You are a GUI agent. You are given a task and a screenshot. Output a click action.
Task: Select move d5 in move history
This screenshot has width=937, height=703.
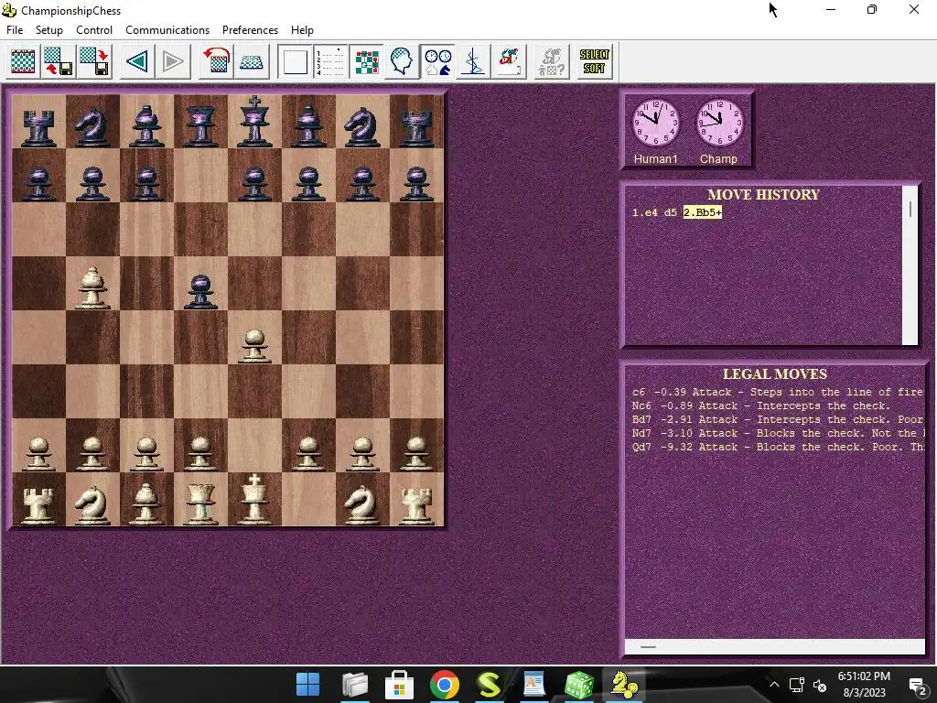point(670,212)
